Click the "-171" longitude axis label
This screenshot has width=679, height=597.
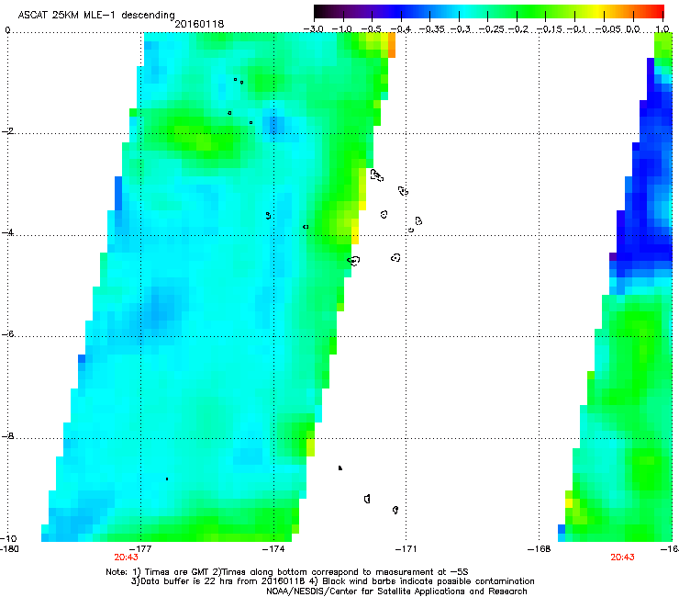tap(406, 549)
